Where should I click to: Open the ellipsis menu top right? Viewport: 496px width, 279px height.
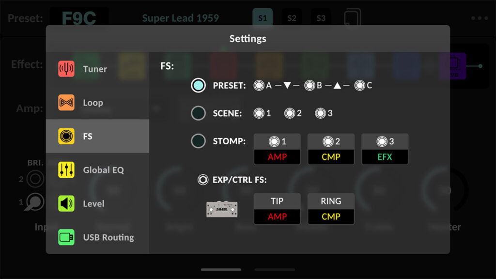coord(479,17)
